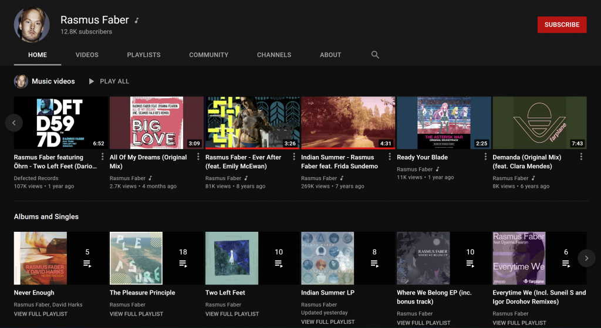Open options menu for All Of My Dreams video
This screenshot has width=601, height=328.
[x=198, y=157]
